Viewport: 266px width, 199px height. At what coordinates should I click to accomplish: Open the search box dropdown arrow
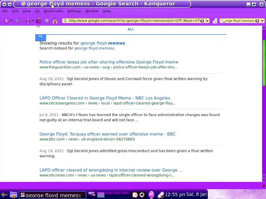(x=262, y=21)
